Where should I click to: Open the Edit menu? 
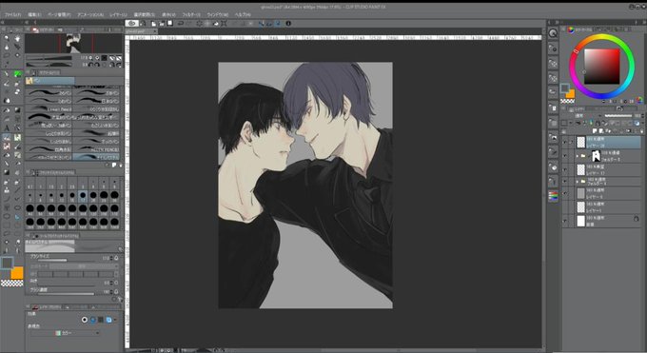point(34,14)
